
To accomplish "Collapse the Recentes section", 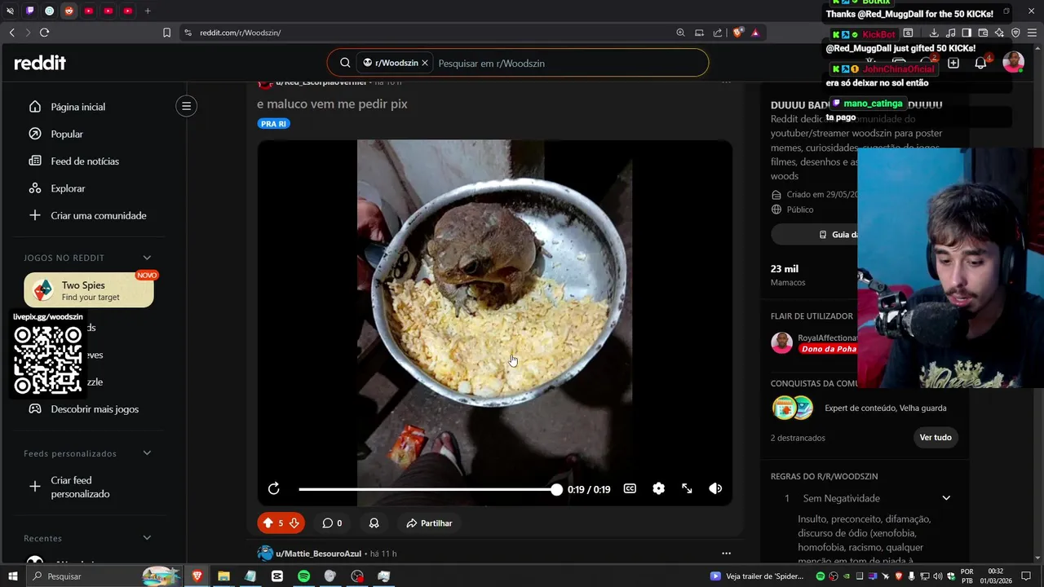I will [x=147, y=538].
